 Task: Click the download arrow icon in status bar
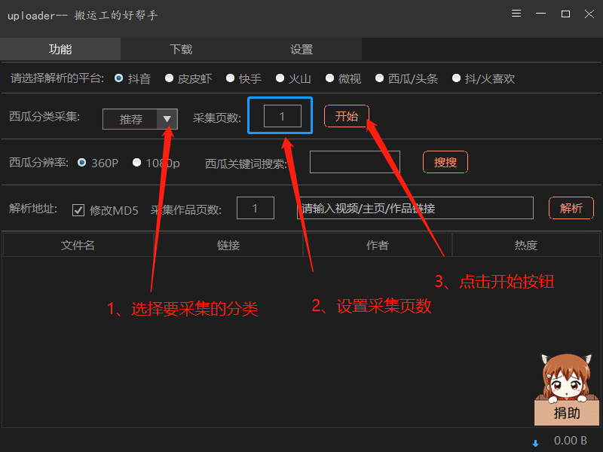(x=535, y=442)
